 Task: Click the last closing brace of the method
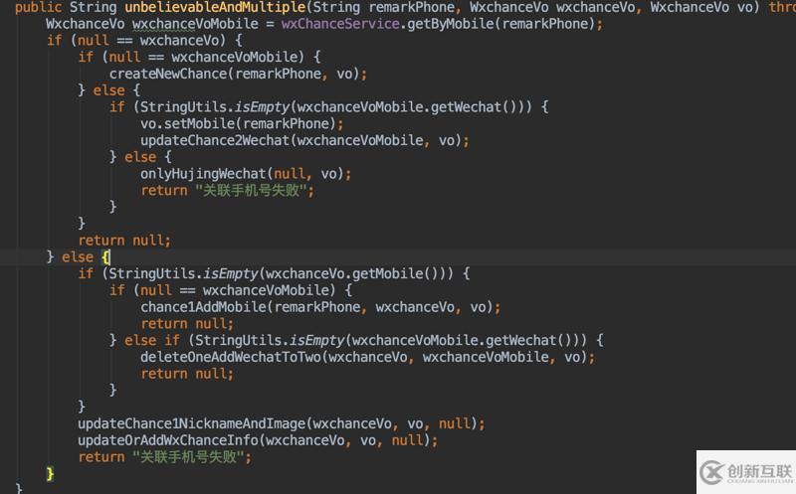point(19,488)
